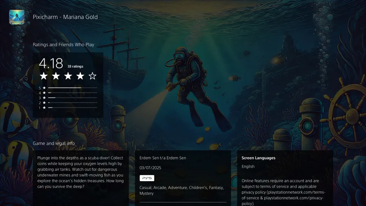
Task: Click the 5-star rating distribution bar
Action: click(x=73, y=88)
